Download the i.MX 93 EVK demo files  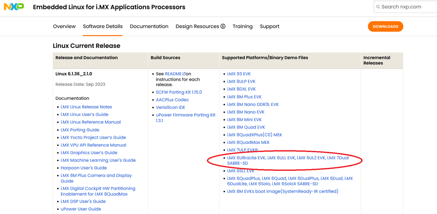(x=239, y=74)
